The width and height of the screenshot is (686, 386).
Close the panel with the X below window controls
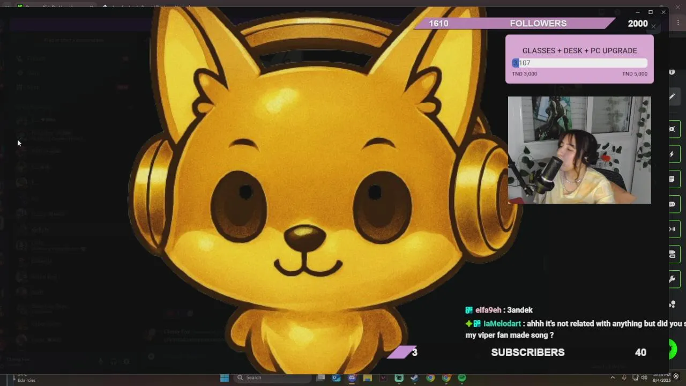coord(653,26)
